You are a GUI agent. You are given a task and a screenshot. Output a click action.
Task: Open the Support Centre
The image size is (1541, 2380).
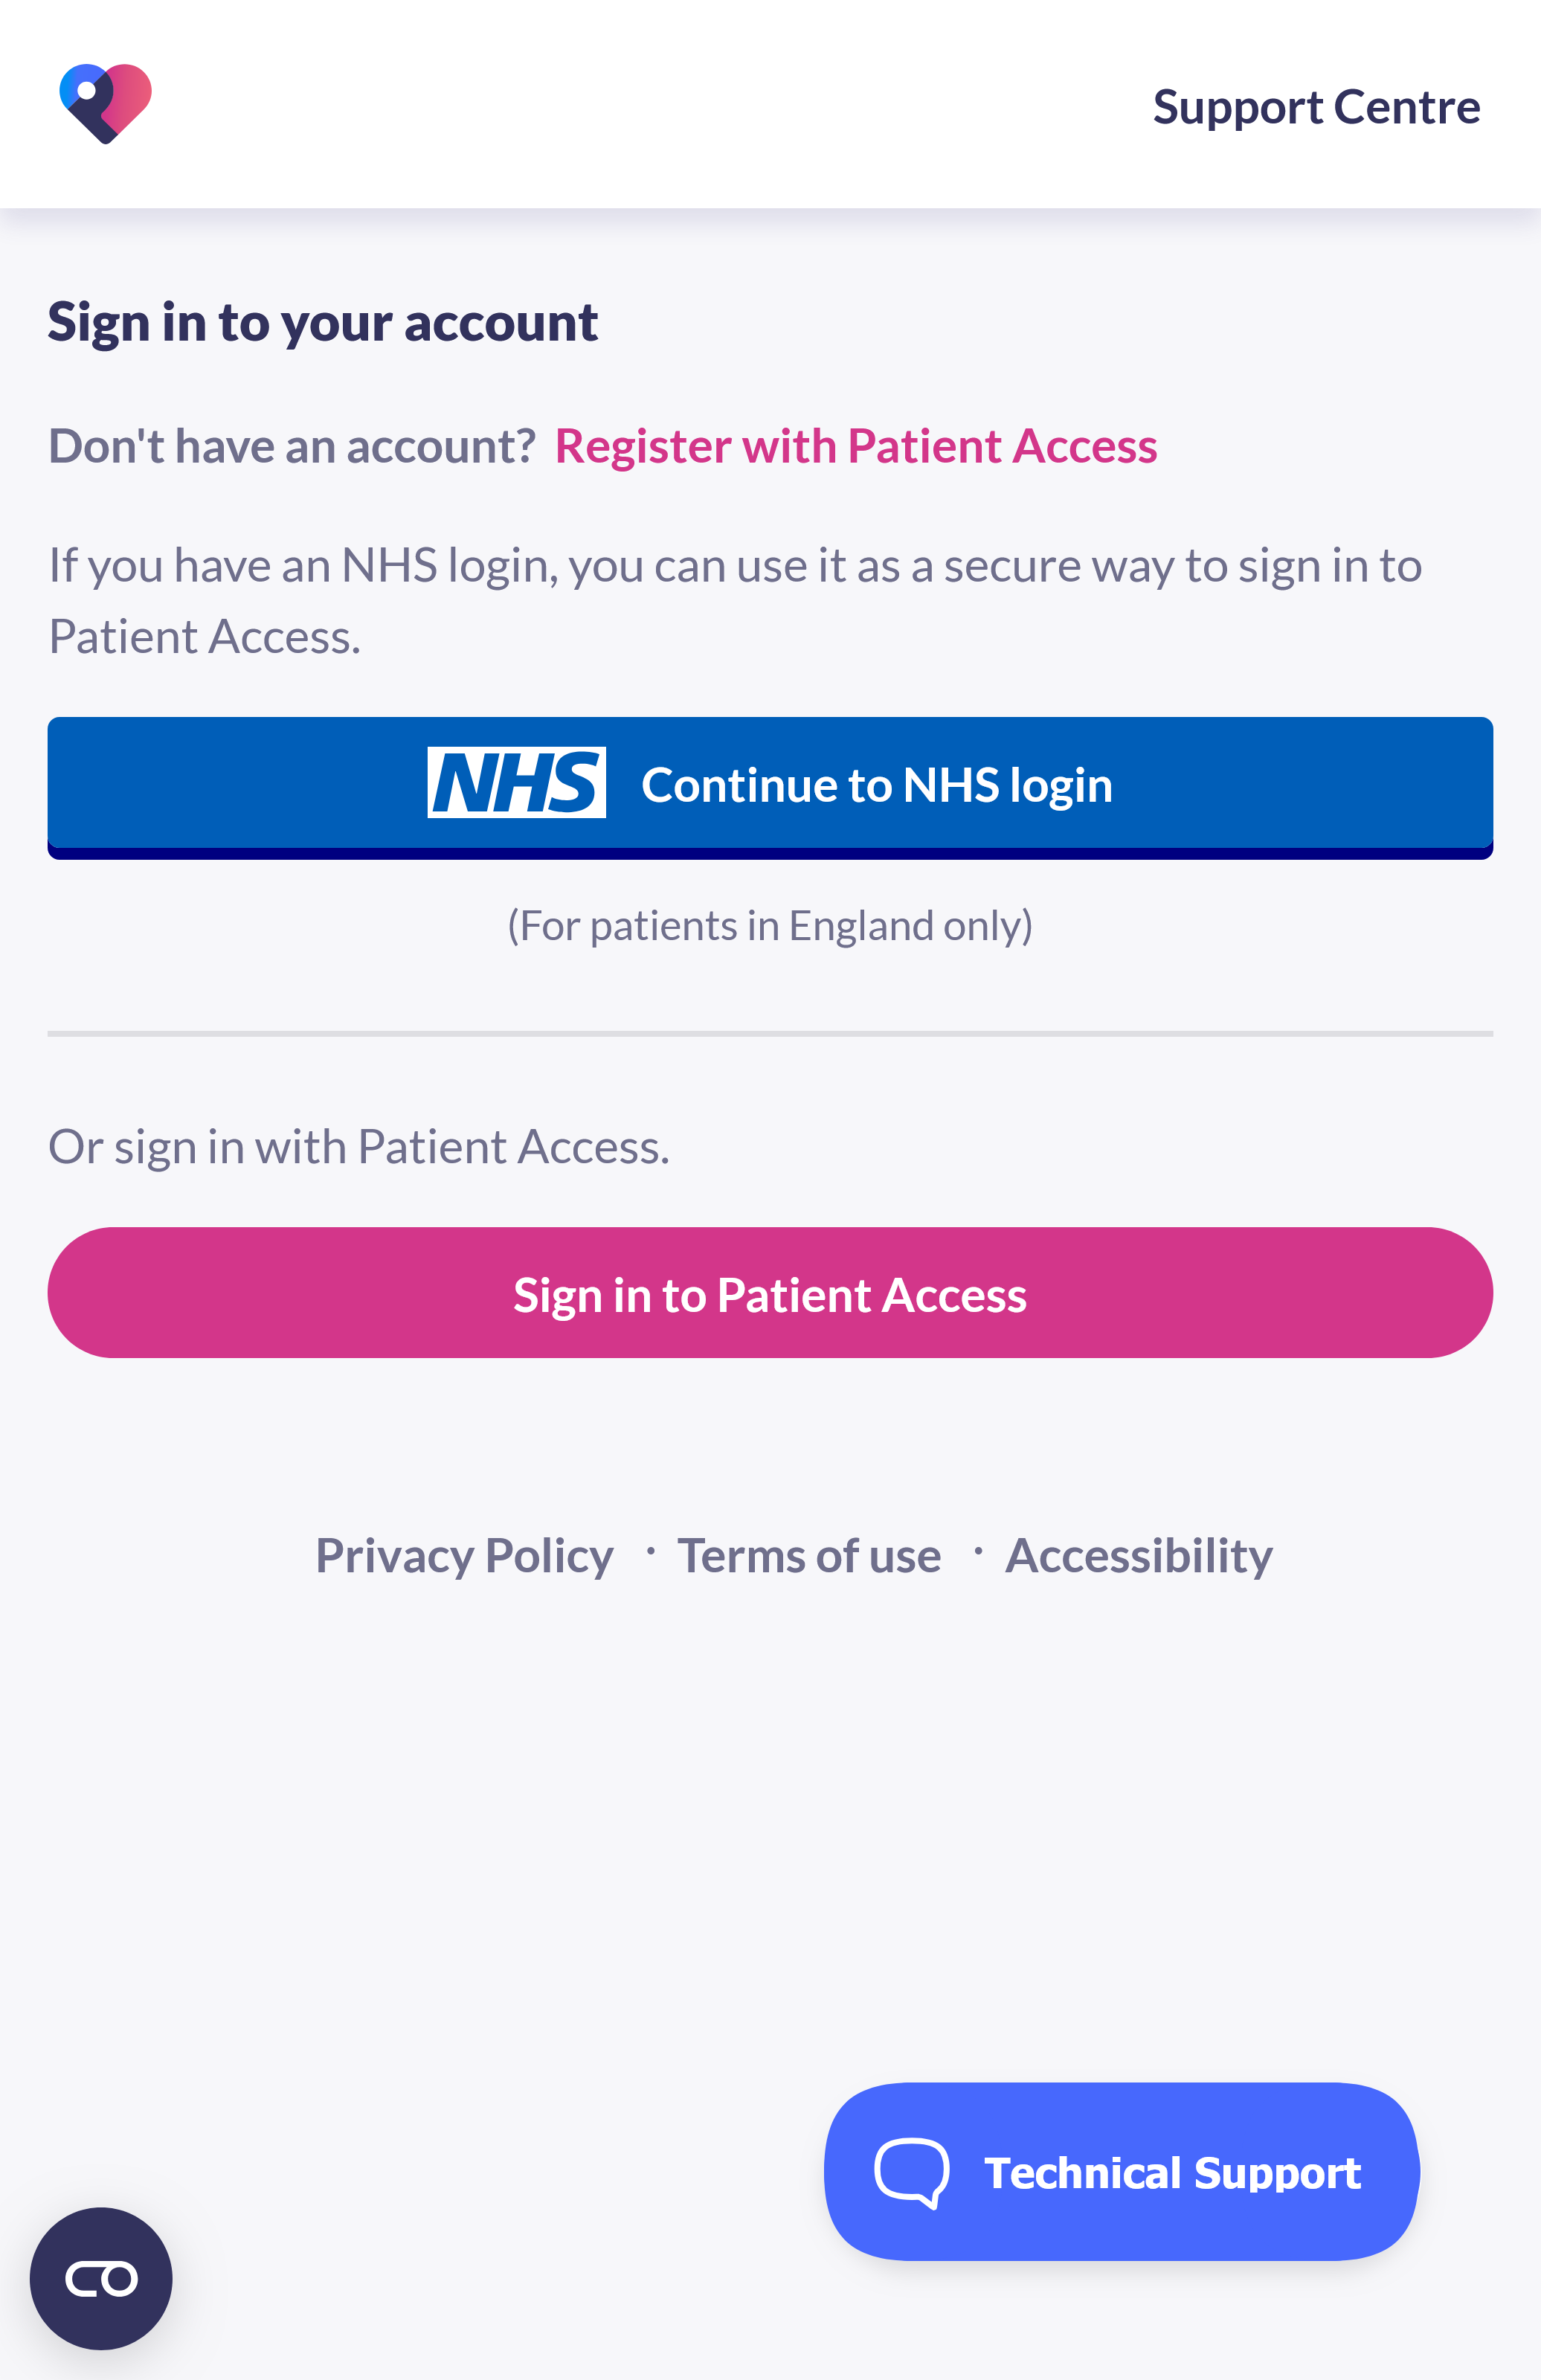[1315, 105]
